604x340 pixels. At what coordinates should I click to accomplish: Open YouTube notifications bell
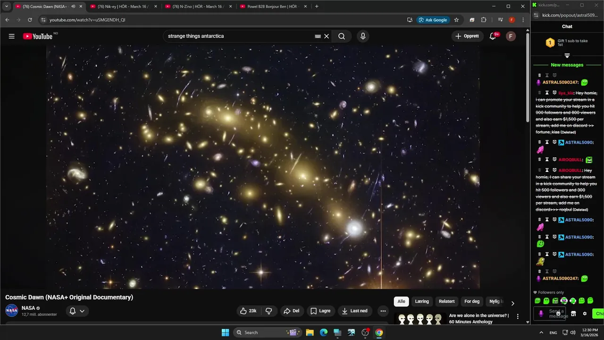[x=494, y=36]
